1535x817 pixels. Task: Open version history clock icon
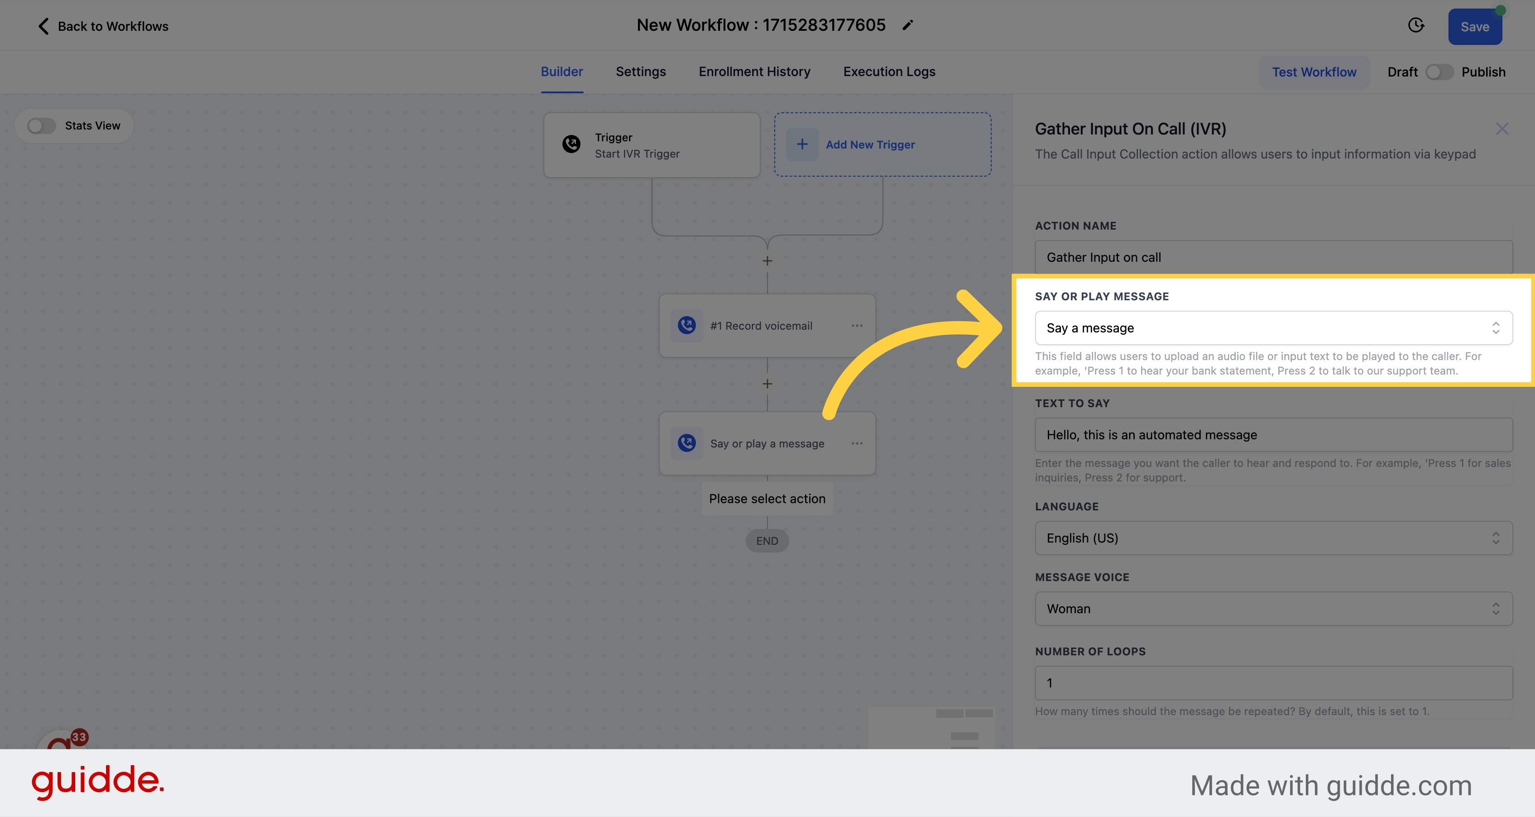(1416, 25)
